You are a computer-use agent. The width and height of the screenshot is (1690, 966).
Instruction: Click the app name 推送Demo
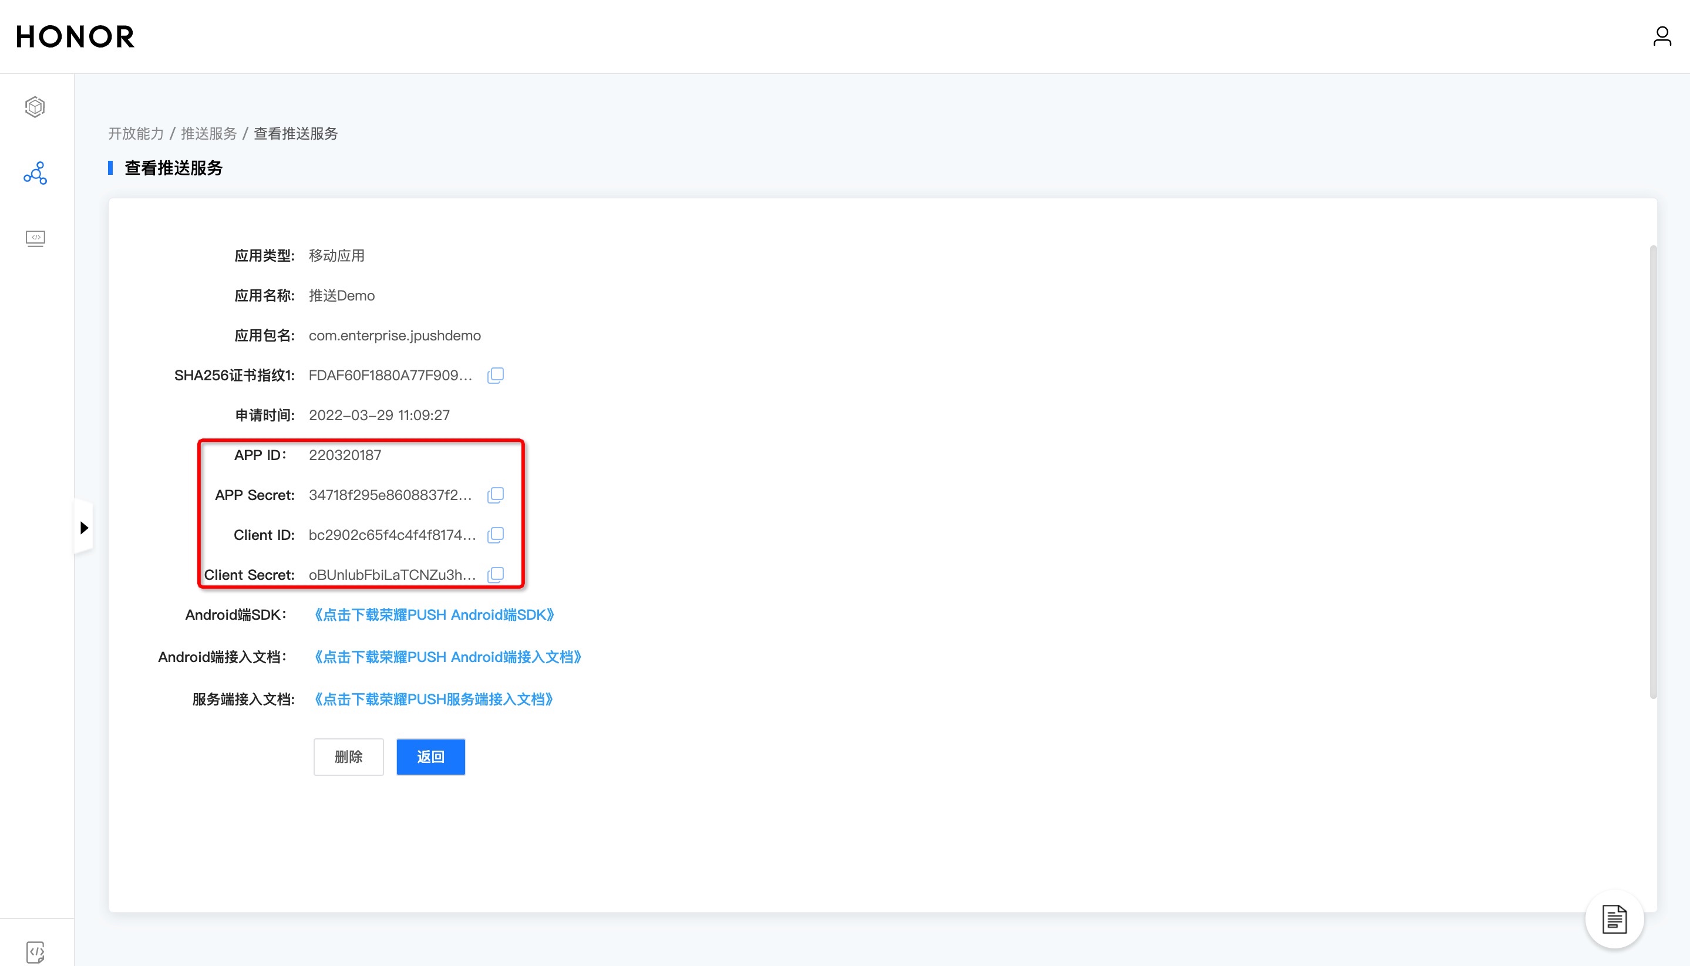pyautogui.click(x=341, y=296)
